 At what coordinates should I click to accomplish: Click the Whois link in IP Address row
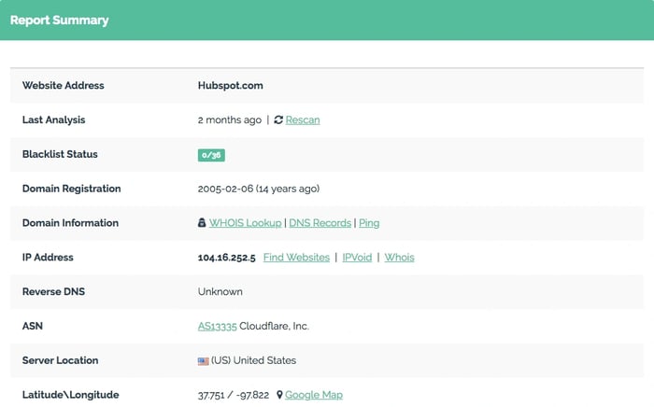point(399,258)
